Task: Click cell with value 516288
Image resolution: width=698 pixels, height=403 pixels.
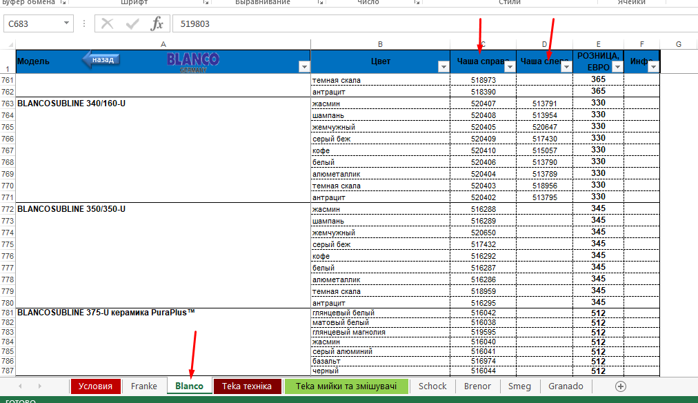Action: (x=483, y=209)
